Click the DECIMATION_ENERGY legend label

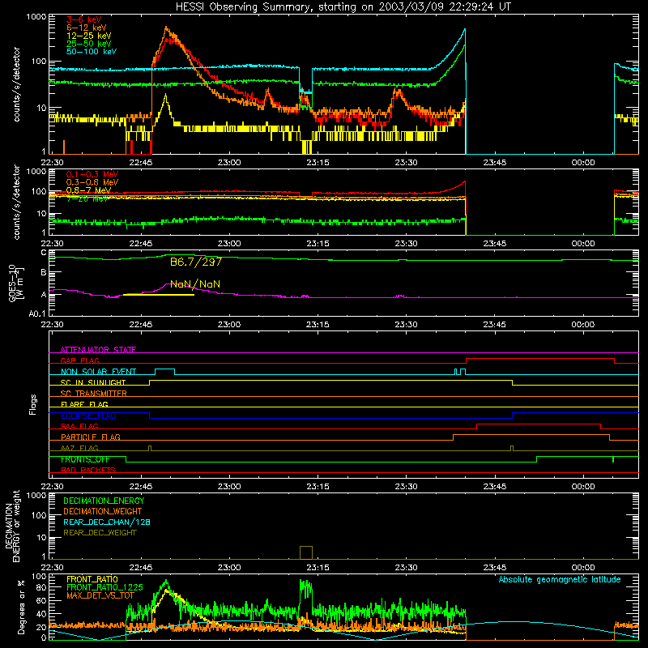(104, 501)
